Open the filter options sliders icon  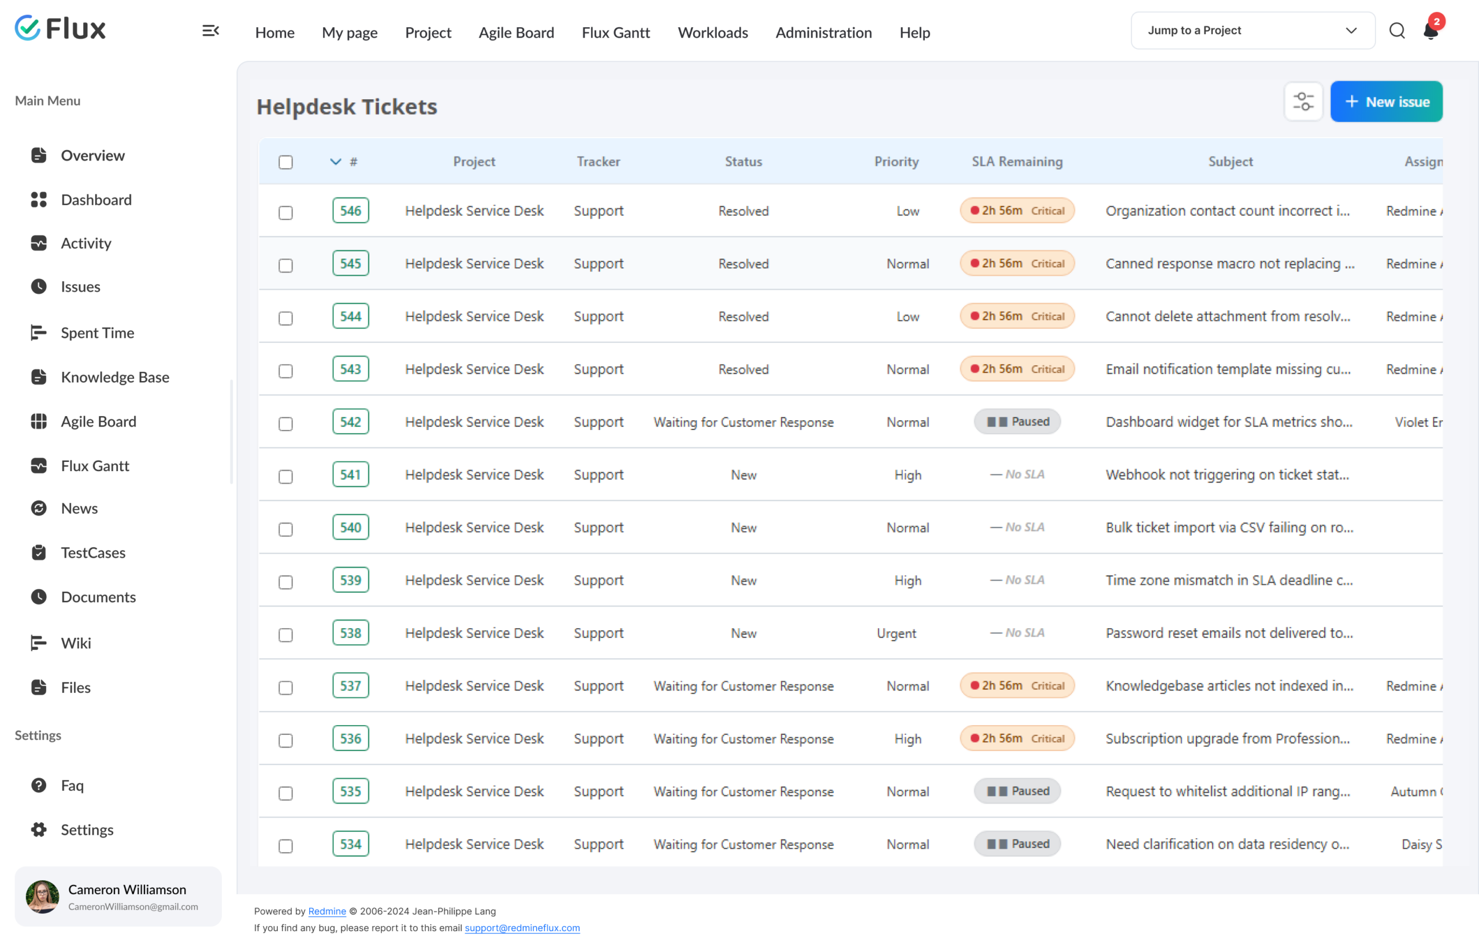pyautogui.click(x=1303, y=102)
